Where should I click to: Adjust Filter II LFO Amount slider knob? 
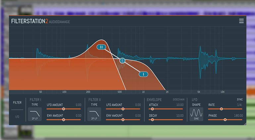pos(123,109)
